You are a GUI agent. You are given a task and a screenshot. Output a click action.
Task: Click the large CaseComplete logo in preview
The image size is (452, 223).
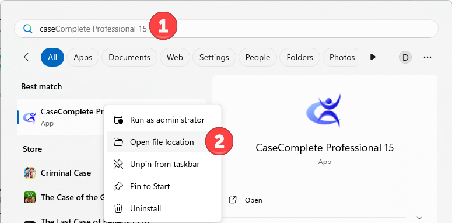[324, 111]
